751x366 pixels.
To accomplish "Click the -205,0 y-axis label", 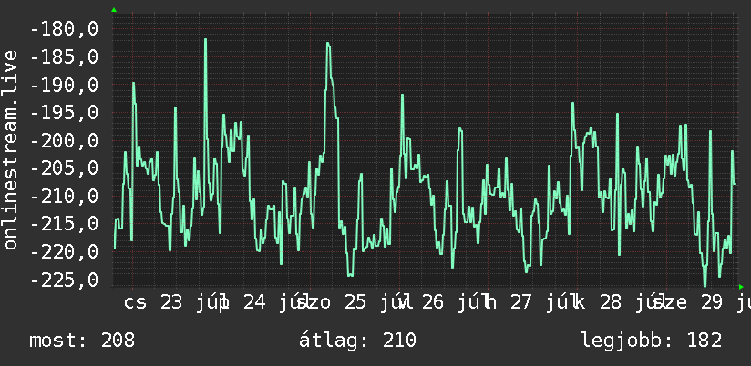I will [x=64, y=168].
